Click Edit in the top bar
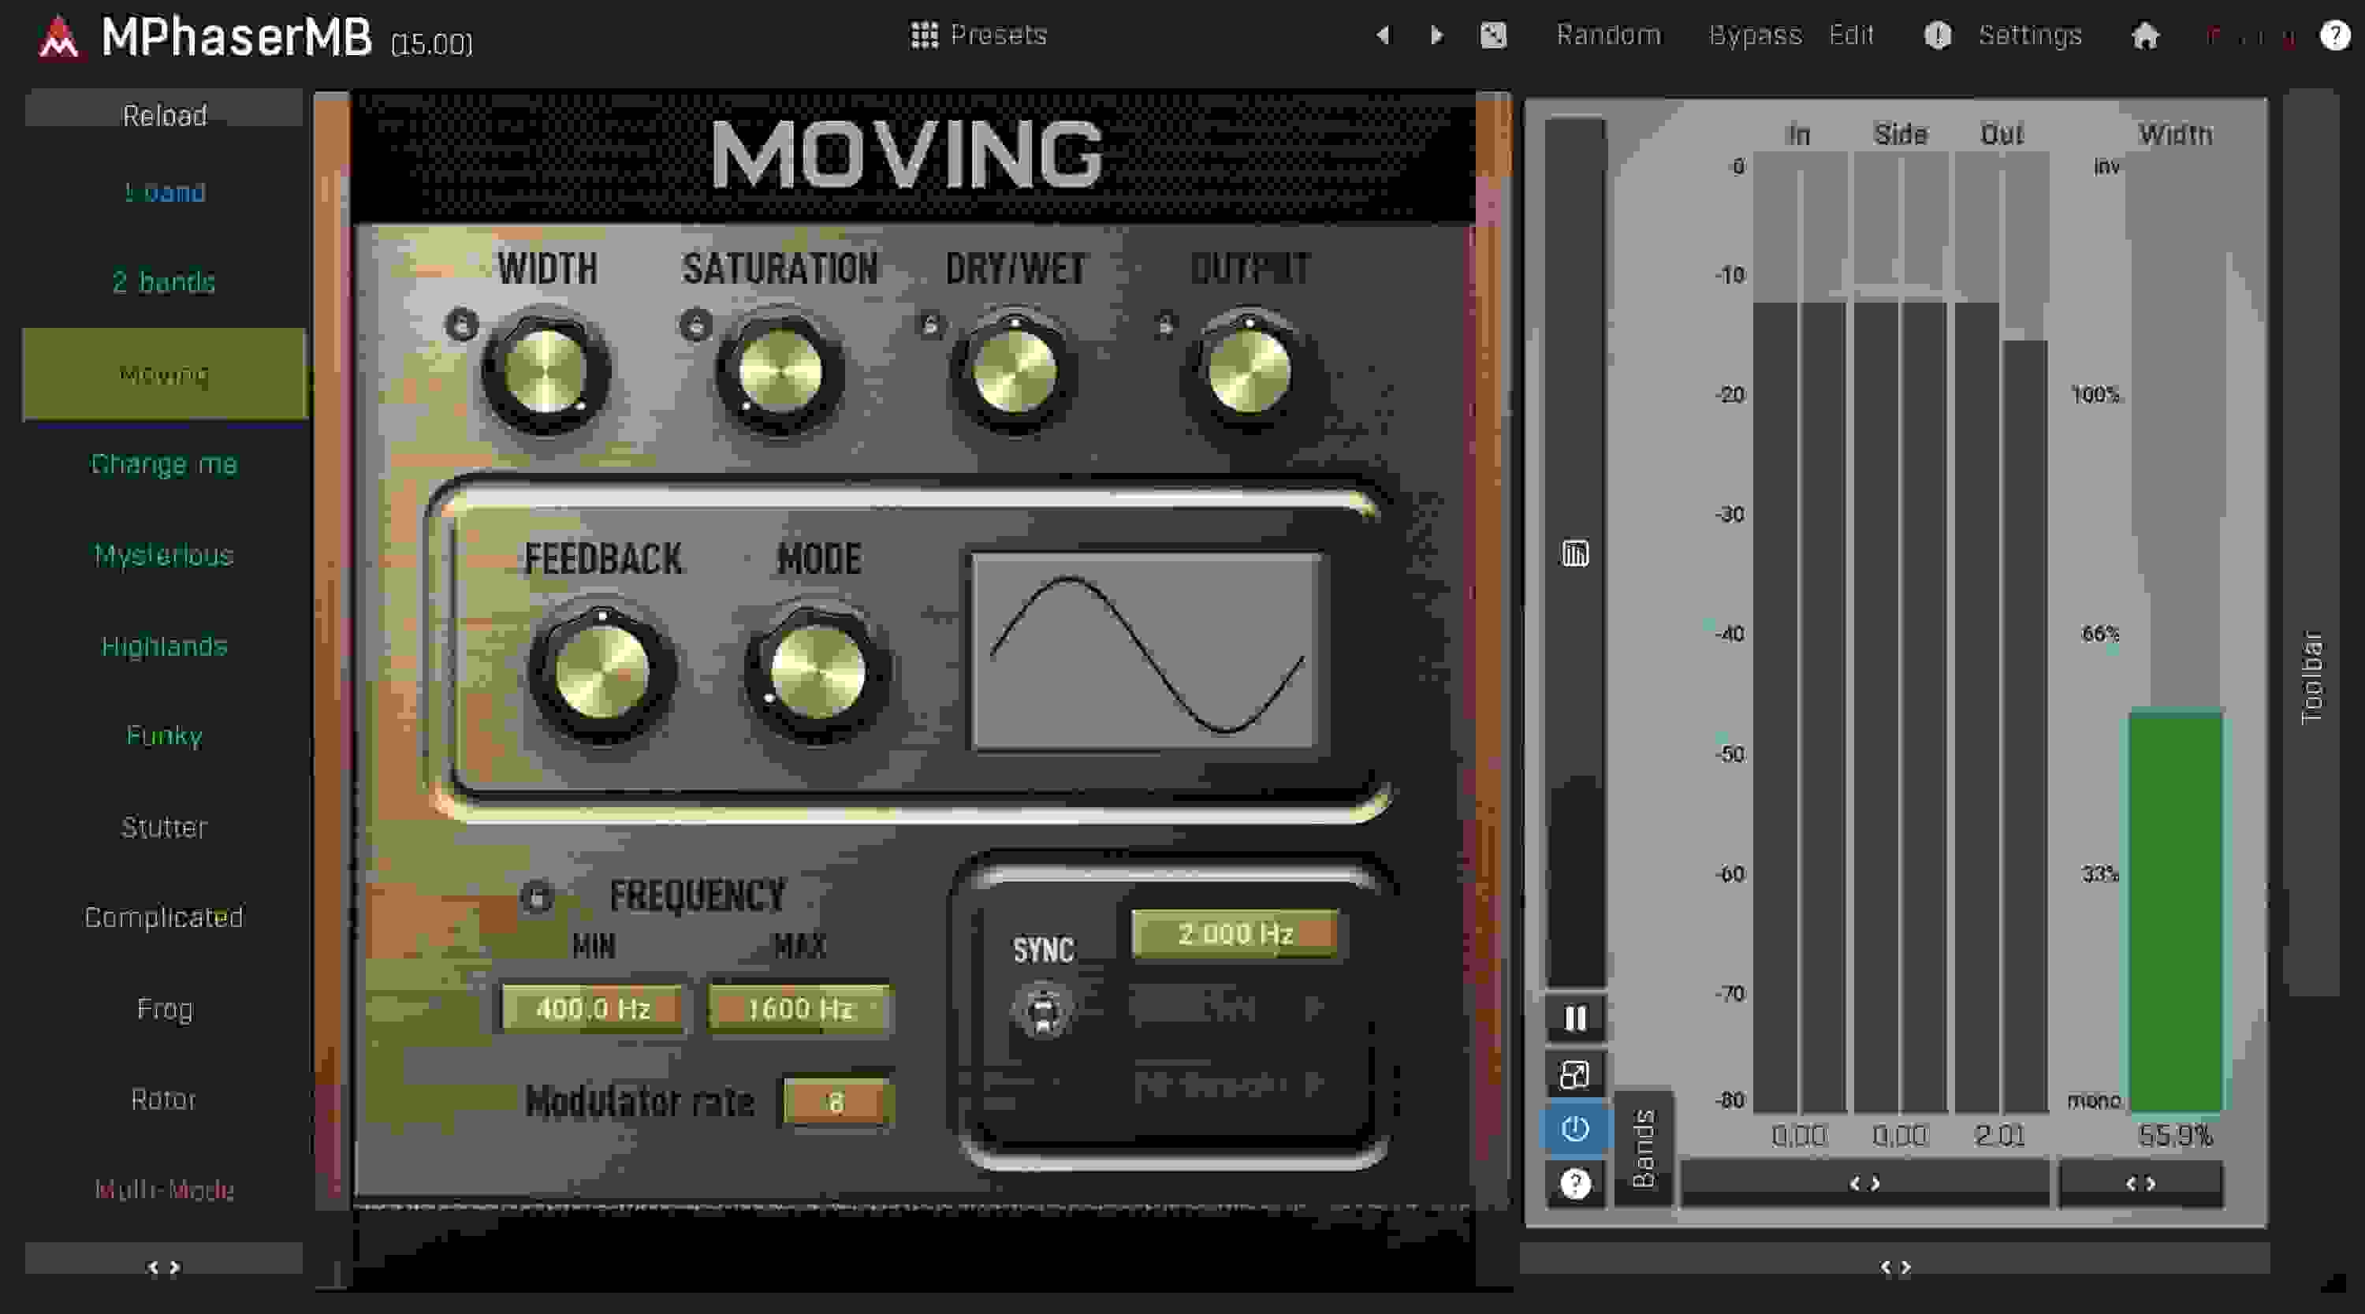 click(1852, 35)
